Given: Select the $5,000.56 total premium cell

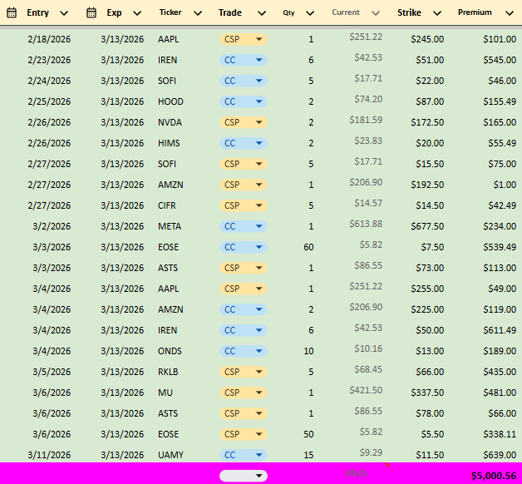Looking at the screenshot, I should (494, 476).
